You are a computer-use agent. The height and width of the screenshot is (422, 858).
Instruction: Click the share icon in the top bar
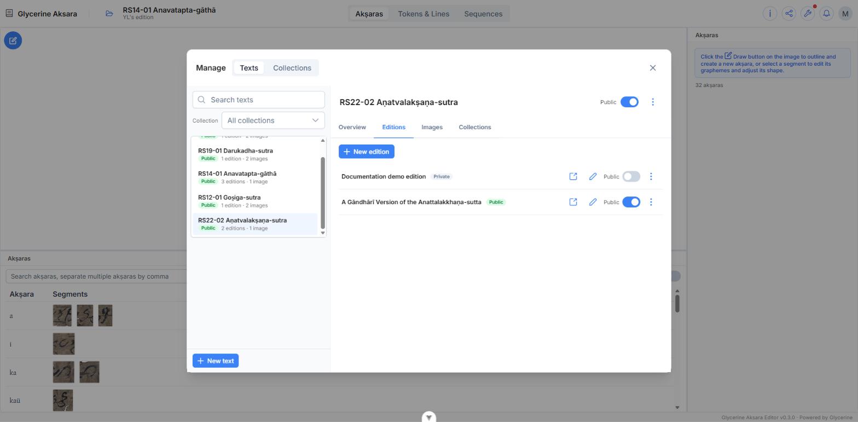pyautogui.click(x=789, y=14)
